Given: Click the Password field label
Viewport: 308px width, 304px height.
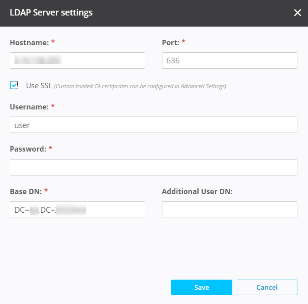Looking at the screenshot, I should click(28, 149).
